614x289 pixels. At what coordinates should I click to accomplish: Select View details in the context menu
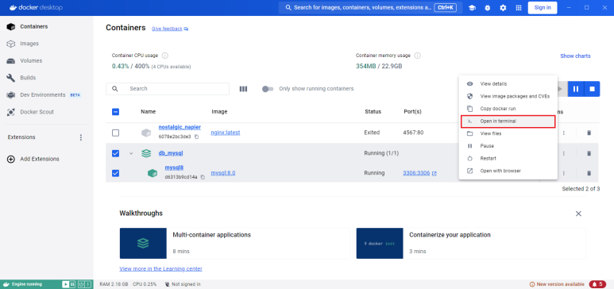point(508,84)
